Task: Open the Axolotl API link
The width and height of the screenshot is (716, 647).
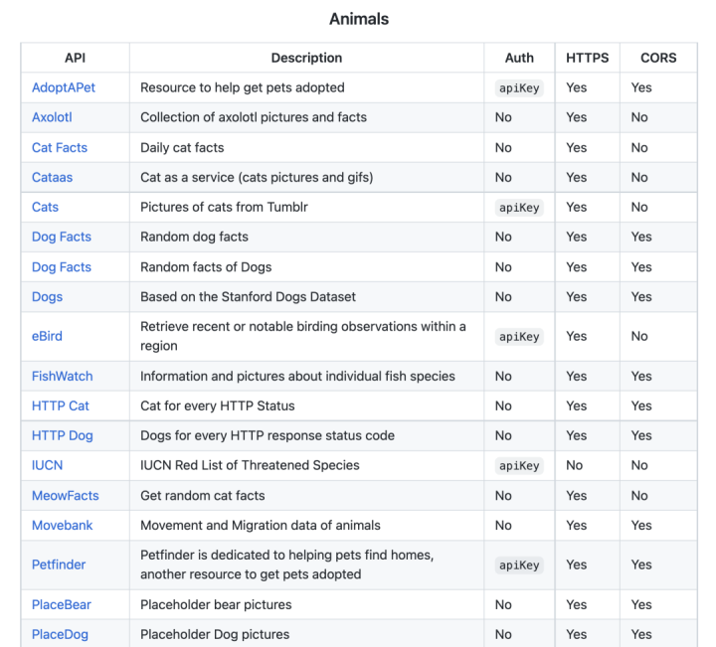Action: (x=52, y=117)
